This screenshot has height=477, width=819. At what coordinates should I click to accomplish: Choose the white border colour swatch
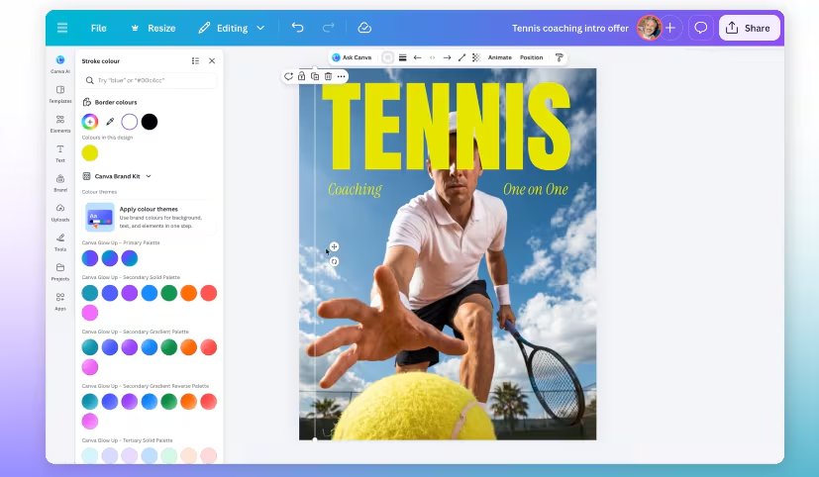tap(130, 122)
